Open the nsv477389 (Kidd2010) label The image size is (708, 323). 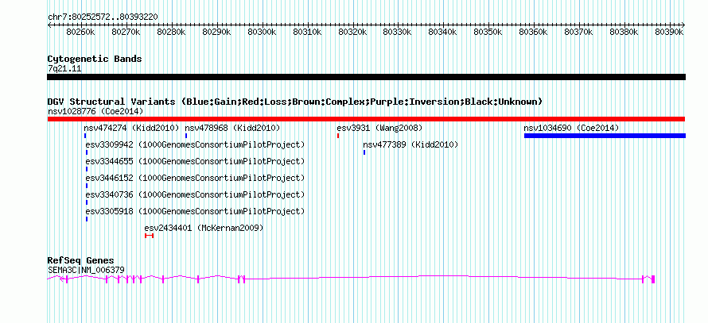coord(410,144)
